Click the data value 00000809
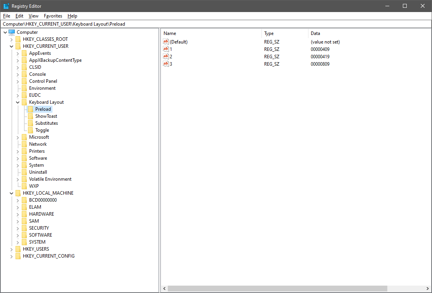The height and width of the screenshot is (293, 432). [x=320, y=64]
